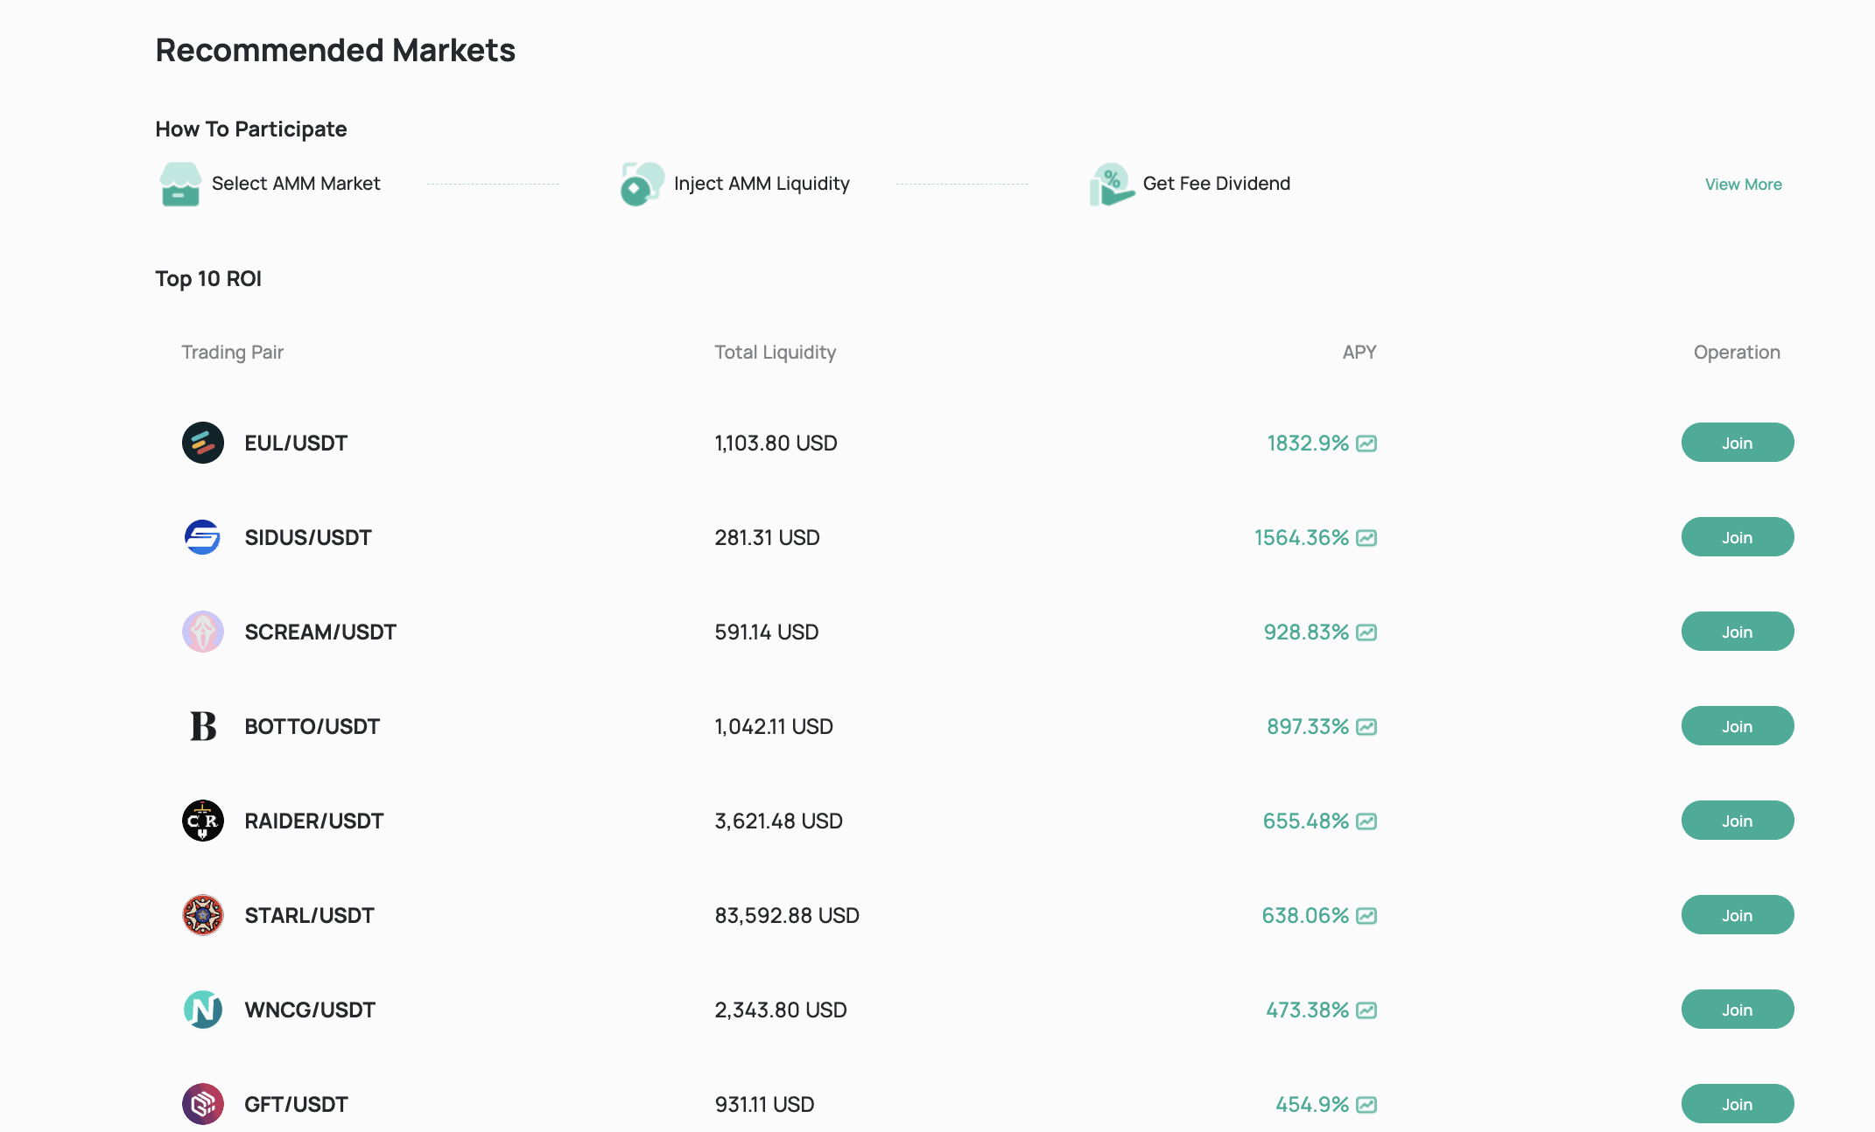Click the Select AMM Market shop icon
Screen dimensions: 1875x1132
180,184
